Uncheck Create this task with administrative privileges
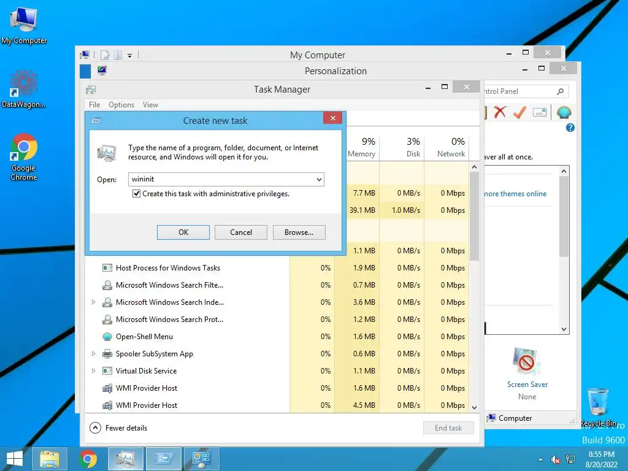This screenshot has height=471, width=628. 136,194
